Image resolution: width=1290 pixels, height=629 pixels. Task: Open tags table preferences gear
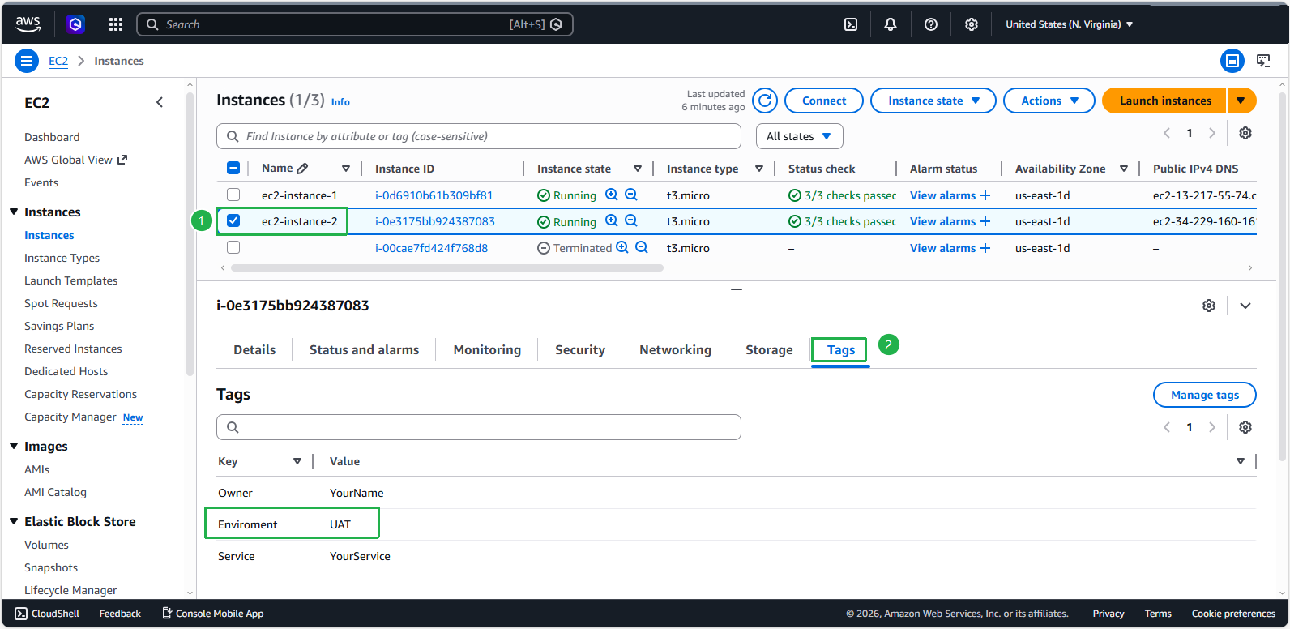[1245, 427]
